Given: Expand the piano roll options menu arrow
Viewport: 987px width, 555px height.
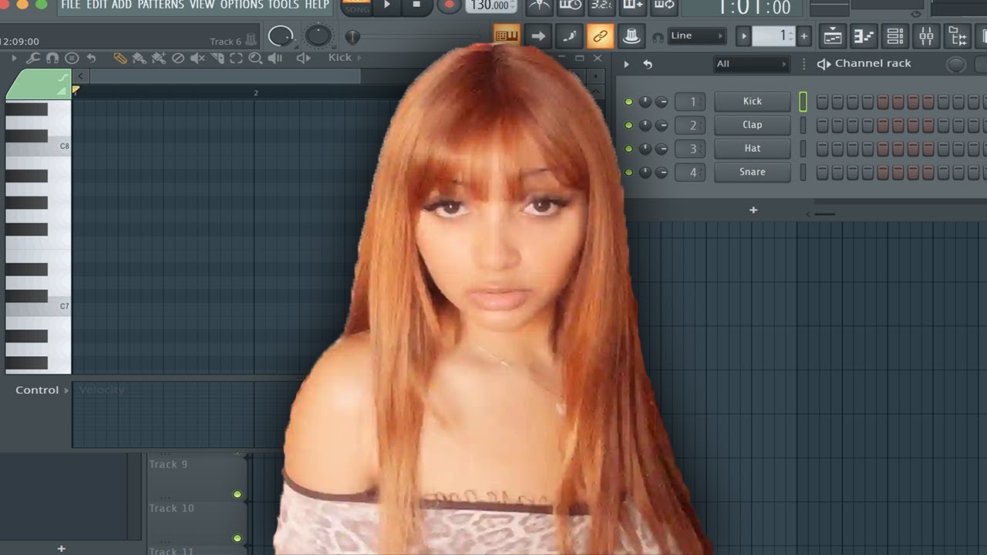Looking at the screenshot, I should 15,58.
